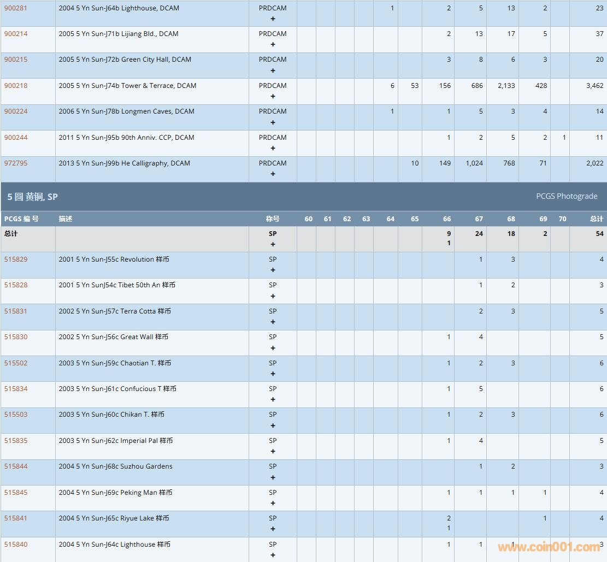The image size is (607, 562).
Task: Open the PCGS Photograde link
Action: (x=567, y=197)
